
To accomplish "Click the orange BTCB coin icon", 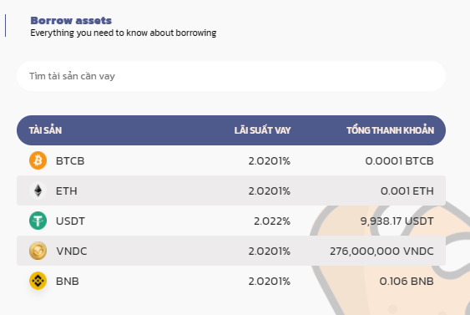I will pyautogui.click(x=38, y=160).
